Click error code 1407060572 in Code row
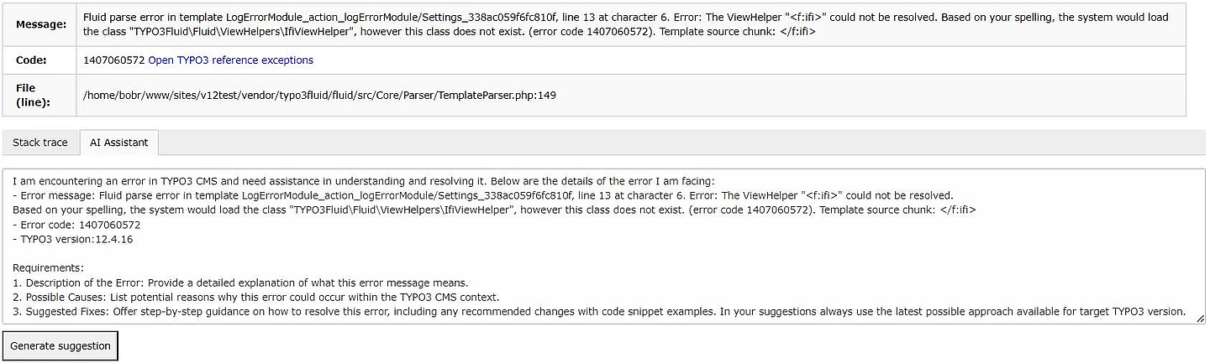1210x363 pixels. [x=113, y=60]
